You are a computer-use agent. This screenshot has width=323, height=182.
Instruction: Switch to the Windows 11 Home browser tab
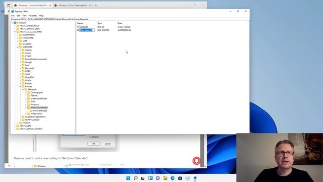point(32,6)
